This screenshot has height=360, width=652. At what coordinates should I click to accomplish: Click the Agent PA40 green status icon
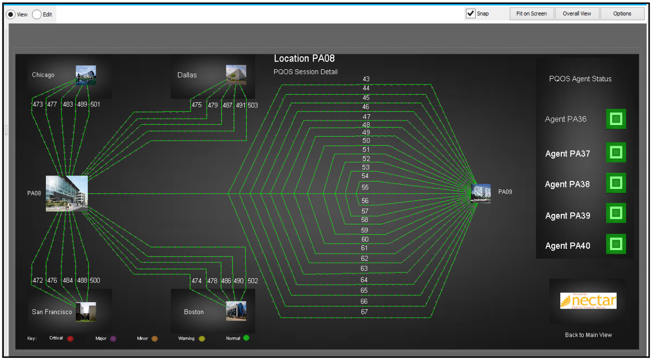pyautogui.click(x=616, y=244)
